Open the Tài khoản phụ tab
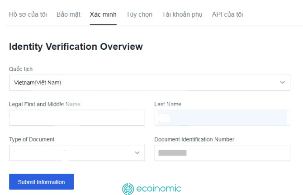 pyautogui.click(x=182, y=14)
